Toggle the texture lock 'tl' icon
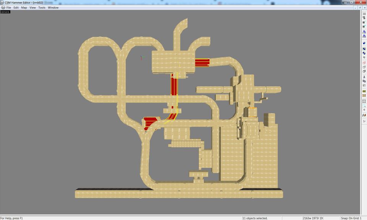Screen dimensions: 367x220 point(364,110)
